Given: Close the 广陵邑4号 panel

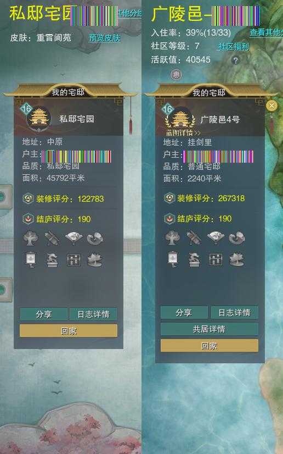Looking at the screenshot, I should click(x=271, y=106).
